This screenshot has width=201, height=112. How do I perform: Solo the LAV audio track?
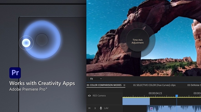coord(95,108)
